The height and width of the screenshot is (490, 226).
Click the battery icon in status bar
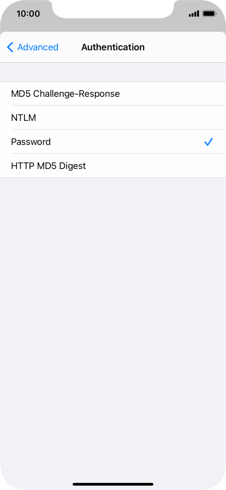(209, 14)
